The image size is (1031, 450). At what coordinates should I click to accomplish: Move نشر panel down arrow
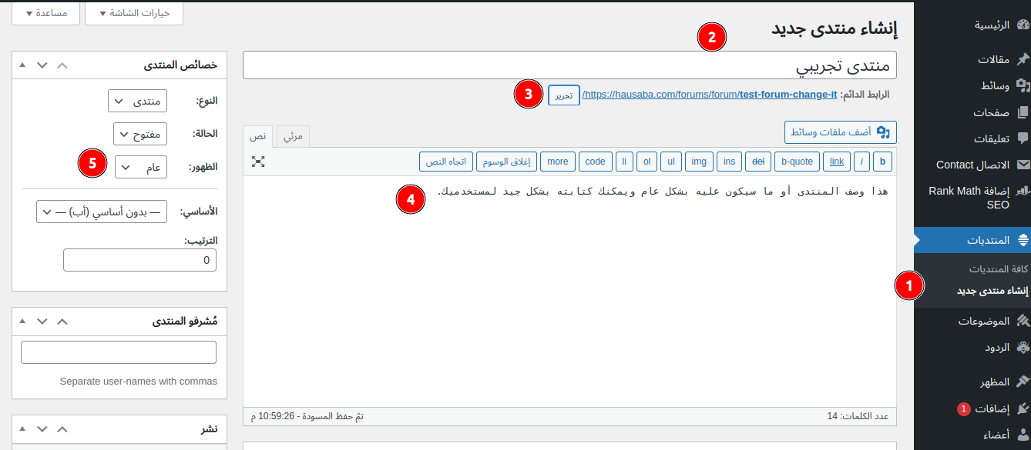42,428
